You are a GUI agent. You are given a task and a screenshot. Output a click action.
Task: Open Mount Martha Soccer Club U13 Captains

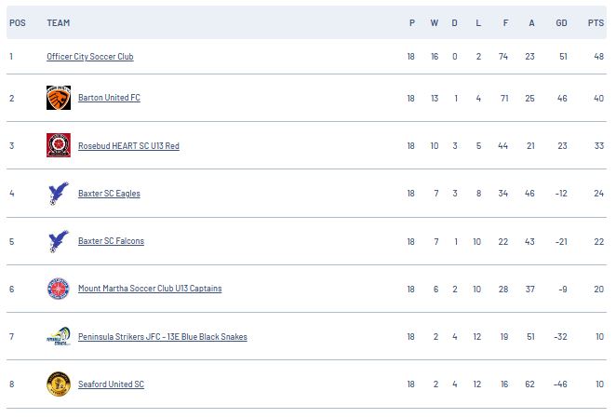tap(150, 289)
